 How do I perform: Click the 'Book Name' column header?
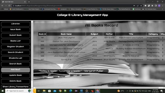tap(66, 34)
